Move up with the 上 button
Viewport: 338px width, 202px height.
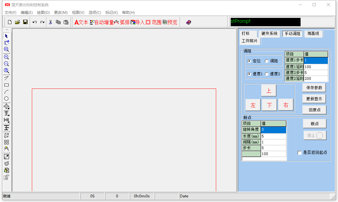269,90
